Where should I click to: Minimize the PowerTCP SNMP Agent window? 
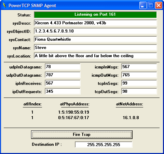[x=143, y=5]
